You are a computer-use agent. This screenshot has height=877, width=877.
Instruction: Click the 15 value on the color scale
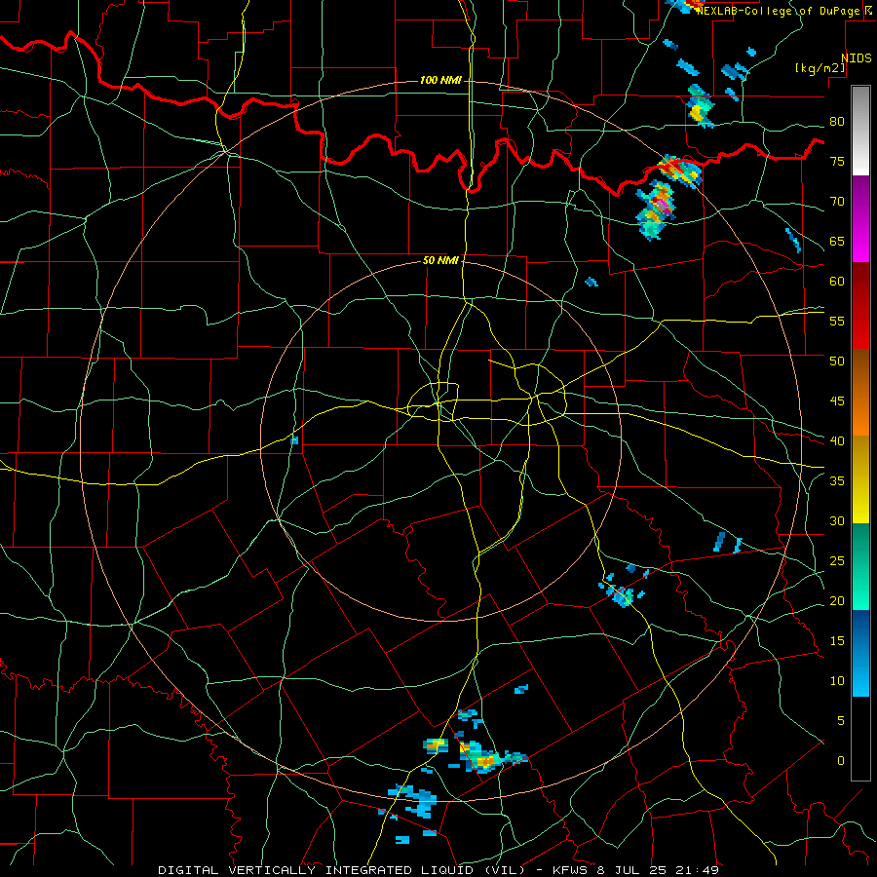(837, 640)
